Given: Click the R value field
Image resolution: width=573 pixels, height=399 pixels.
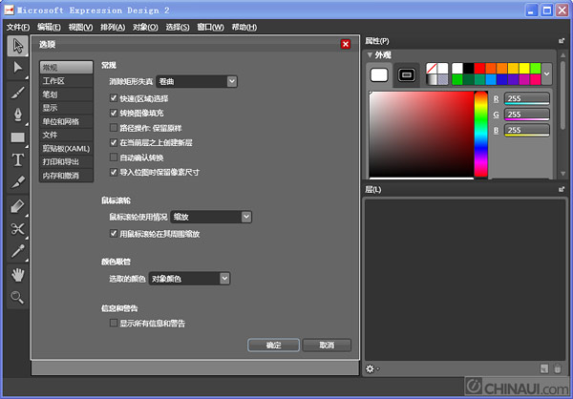Looking at the screenshot, I should coord(527,98).
